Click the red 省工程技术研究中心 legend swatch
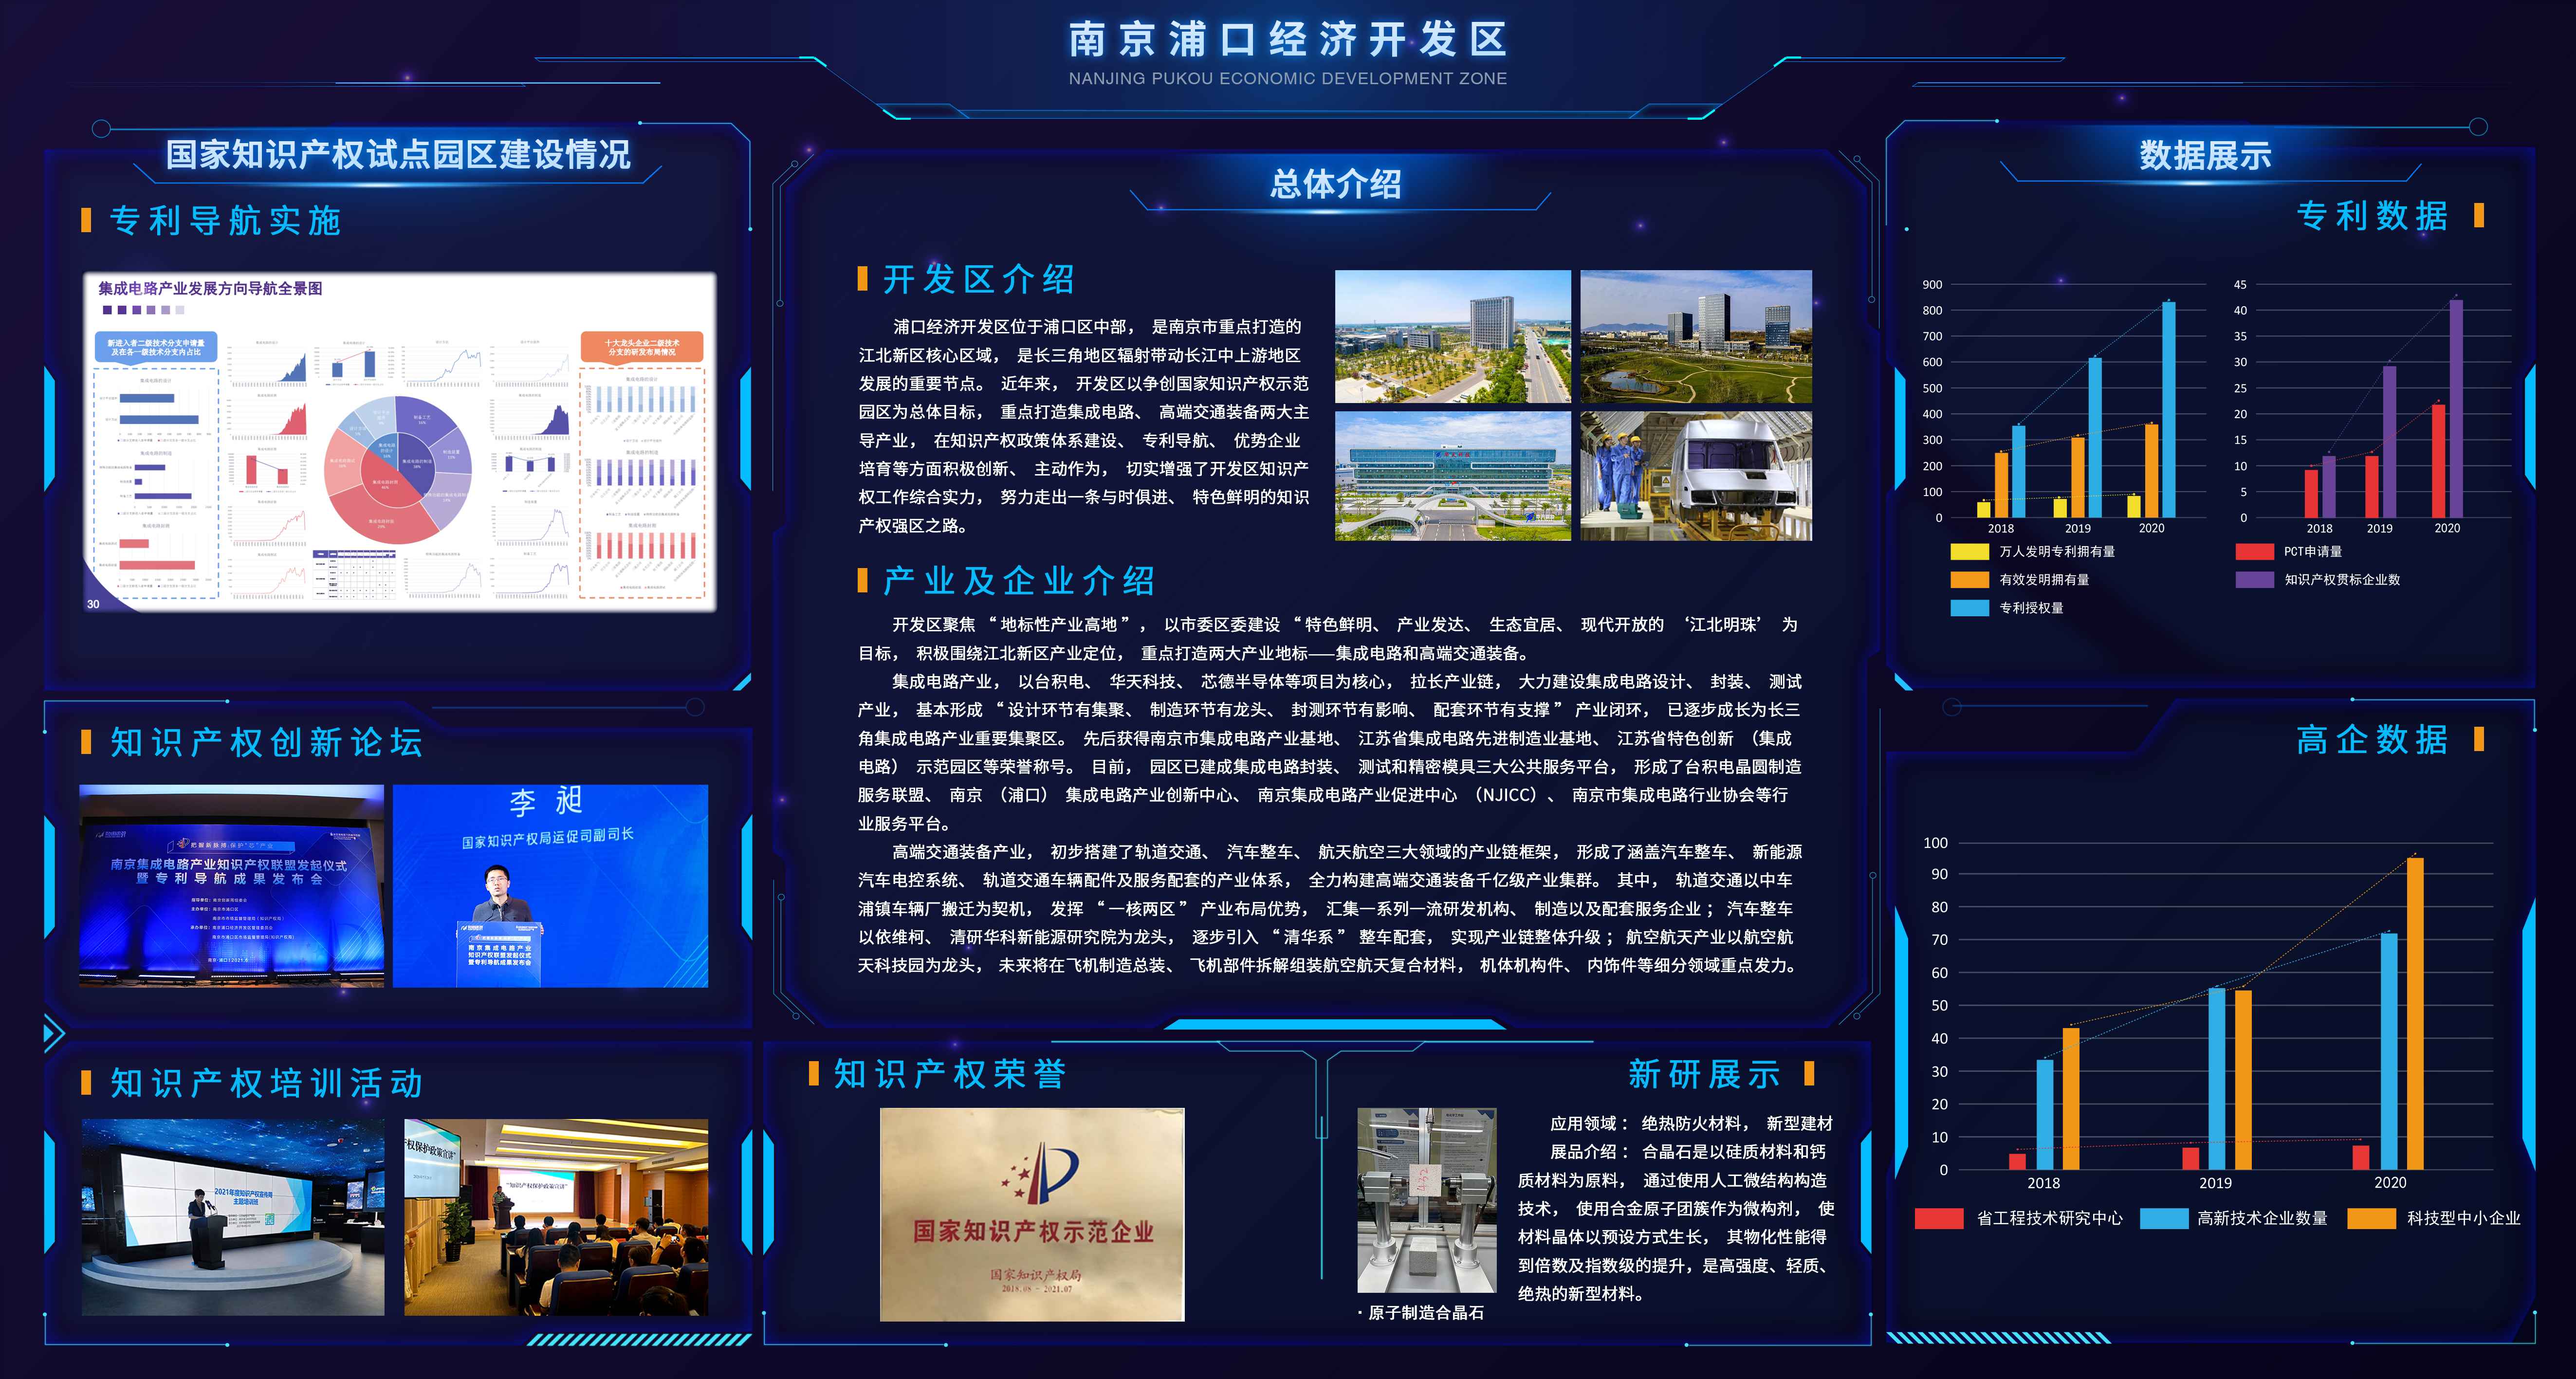This screenshot has height=1379, width=2576. click(x=1939, y=1218)
